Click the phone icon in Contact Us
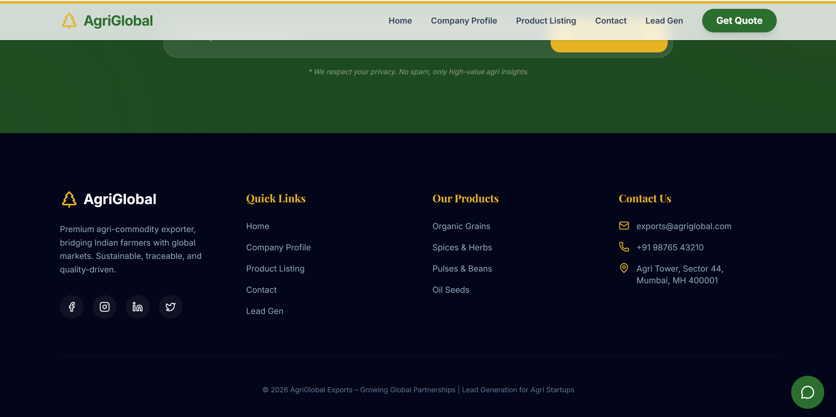The width and height of the screenshot is (836, 417). coord(624,247)
